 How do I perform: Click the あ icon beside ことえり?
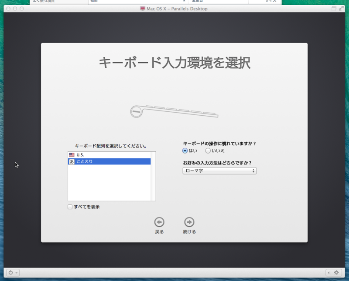pos(71,161)
